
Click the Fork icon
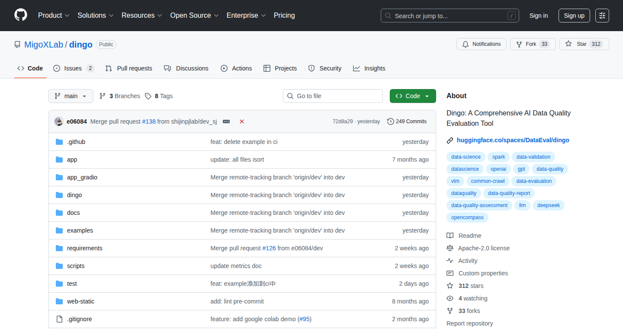coord(519,44)
